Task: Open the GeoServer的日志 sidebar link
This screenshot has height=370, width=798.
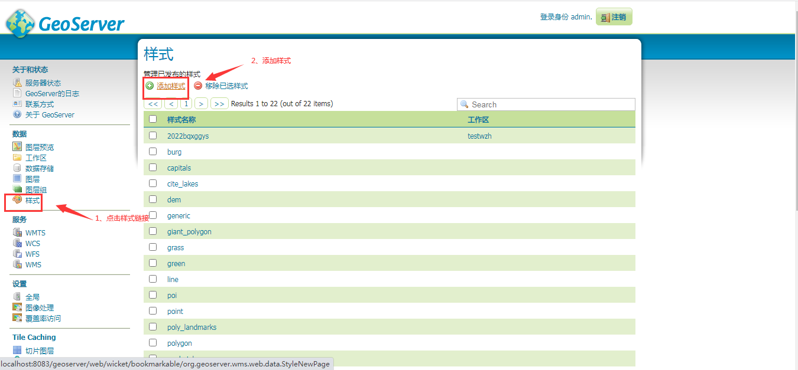Action: coord(52,94)
